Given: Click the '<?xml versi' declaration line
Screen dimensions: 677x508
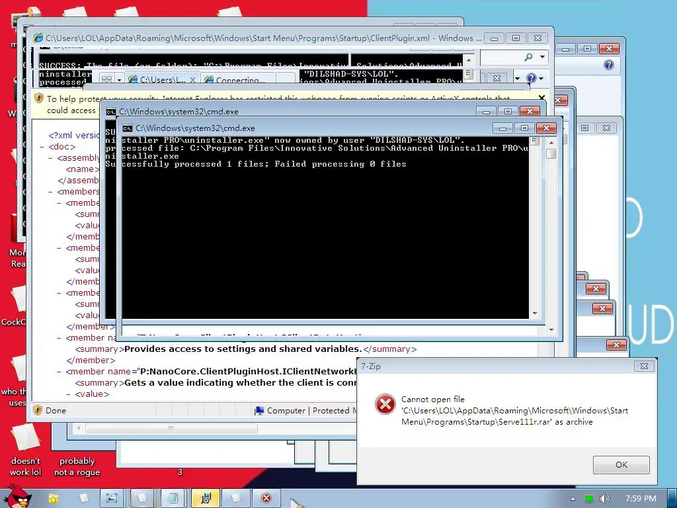Looking at the screenshot, I should pos(74,135).
